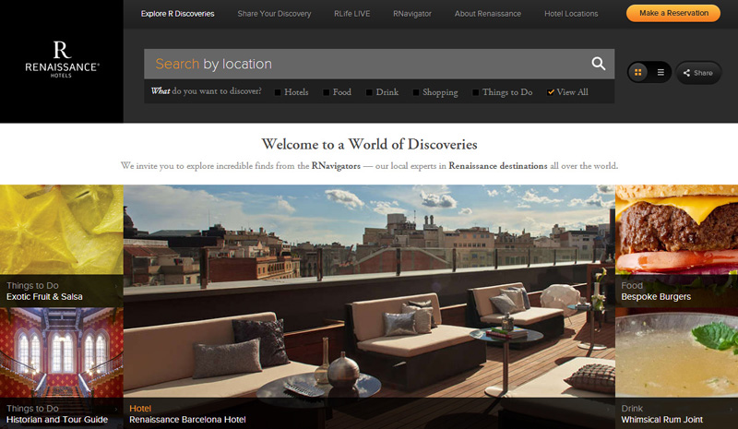738x429 pixels.
Task: Click the RNavigators text in welcome message
Action: click(x=336, y=166)
